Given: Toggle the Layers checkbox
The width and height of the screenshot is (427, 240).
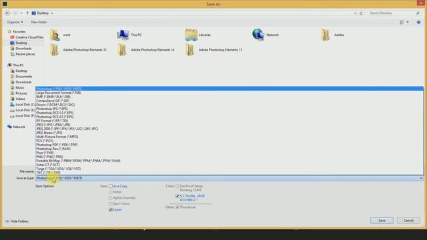Looking at the screenshot, I should pyautogui.click(x=111, y=210).
